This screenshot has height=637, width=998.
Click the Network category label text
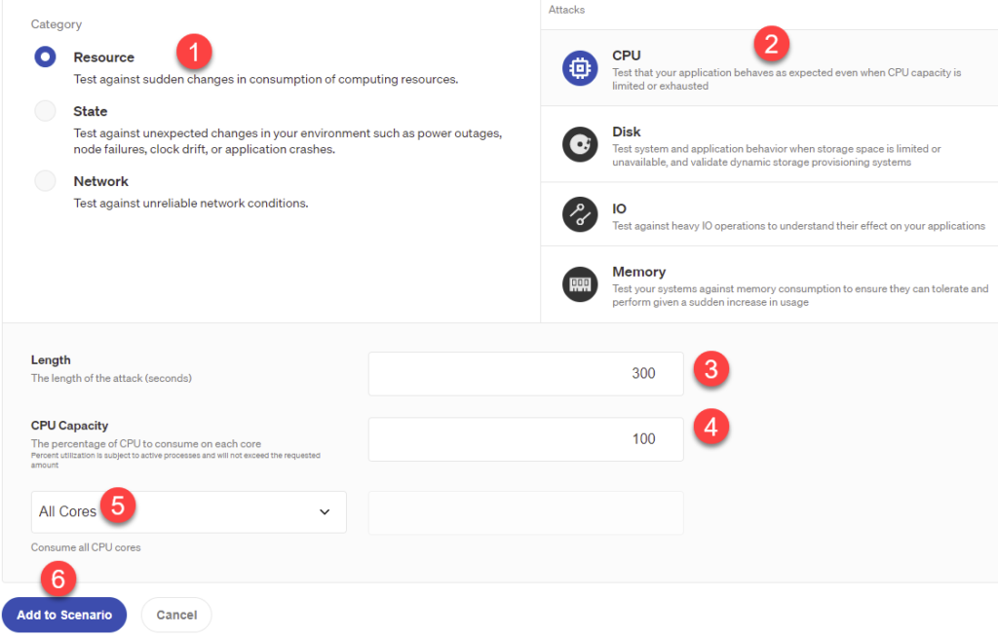[100, 181]
